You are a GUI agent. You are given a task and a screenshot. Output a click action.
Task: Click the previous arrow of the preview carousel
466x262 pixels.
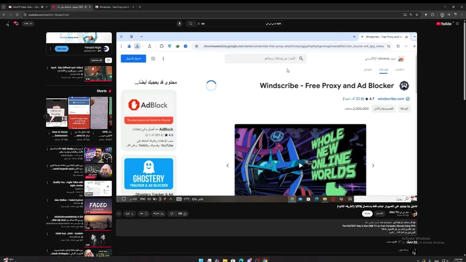point(228,166)
